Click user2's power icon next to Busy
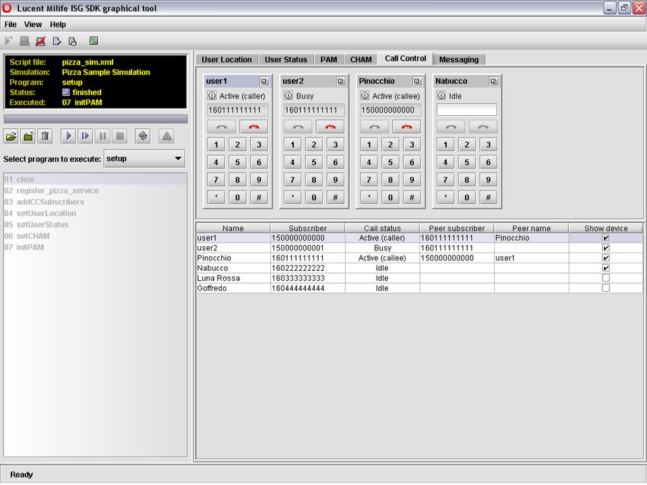This screenshot has width=647, height=485. 288,96
